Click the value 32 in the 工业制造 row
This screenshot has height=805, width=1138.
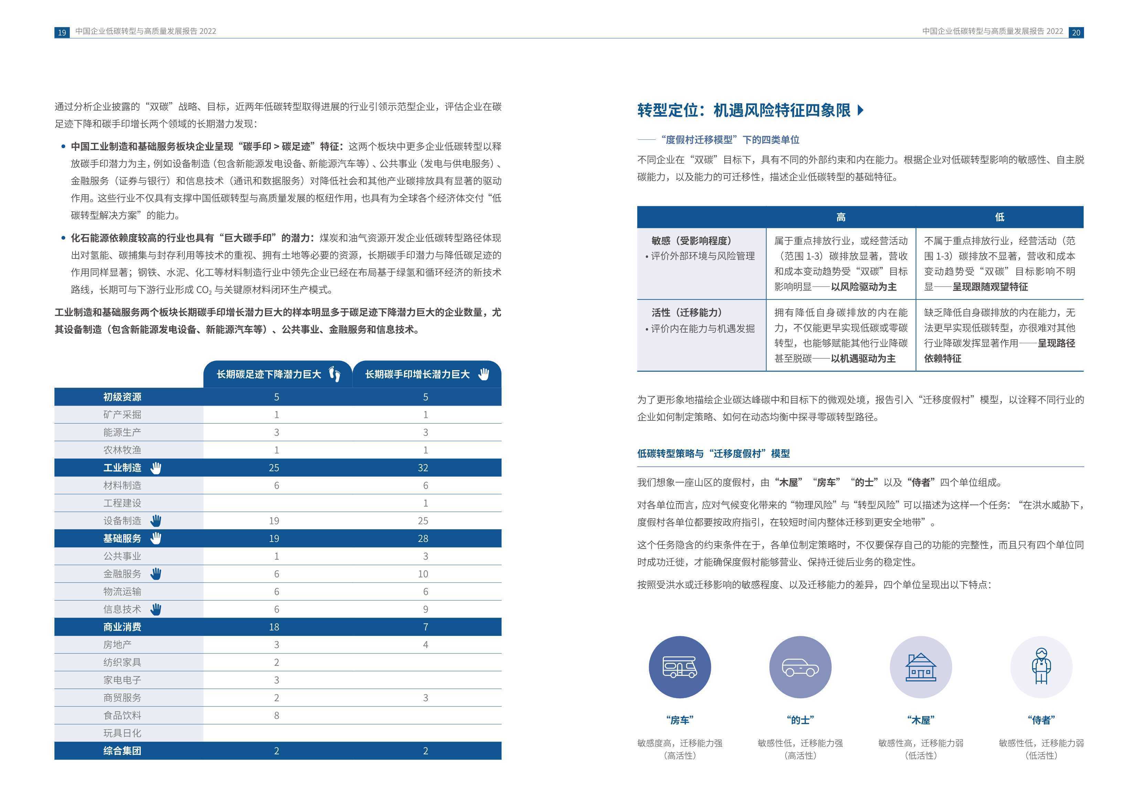point(423,468)
